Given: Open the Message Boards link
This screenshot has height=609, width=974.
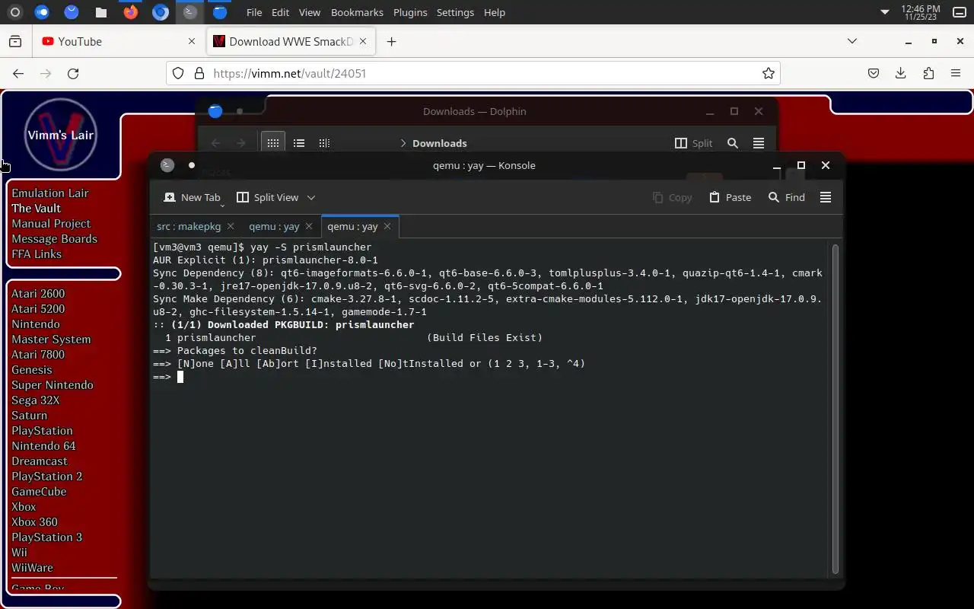Looking at the screenshot, I should tap(54, 238).
